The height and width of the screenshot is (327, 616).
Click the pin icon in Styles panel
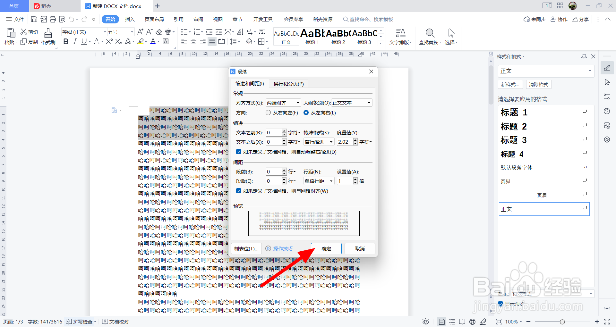pyautogui.click(x=584, y=56)
